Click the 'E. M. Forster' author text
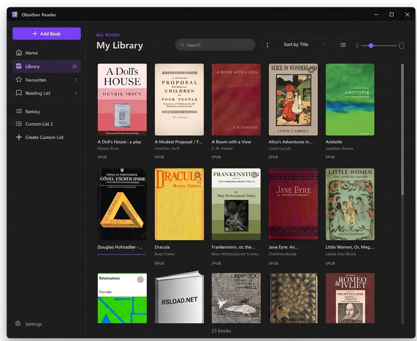The height and width of the screenshot is (341, 417). (x=222, y=148)
